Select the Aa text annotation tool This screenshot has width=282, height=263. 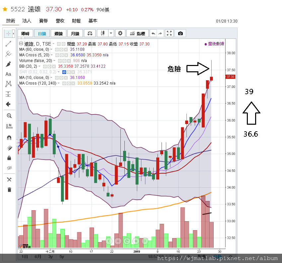coord(8,74)
